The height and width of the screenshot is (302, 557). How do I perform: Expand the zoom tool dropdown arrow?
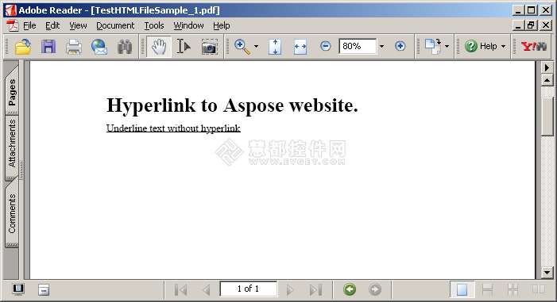click(256, 47)
